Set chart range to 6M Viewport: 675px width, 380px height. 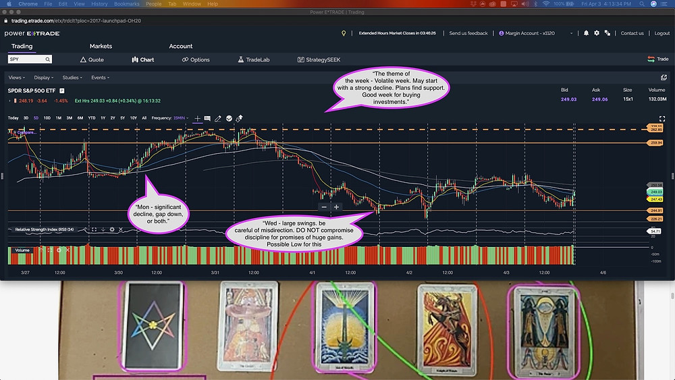[80, 118]
